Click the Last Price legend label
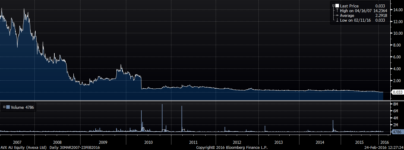 349,6
